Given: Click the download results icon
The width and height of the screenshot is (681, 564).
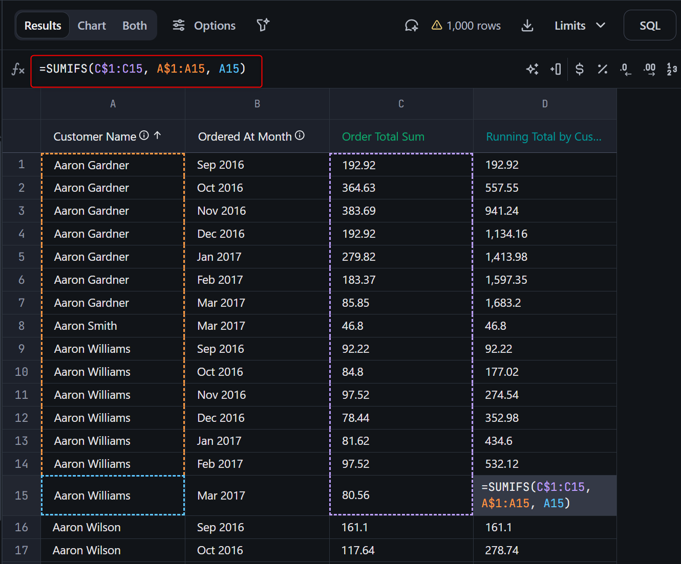Looking at the screenshot, I should tap(527, 26).
